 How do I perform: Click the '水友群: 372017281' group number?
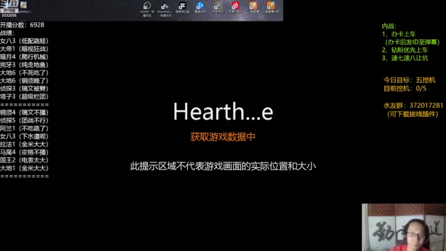point(413,105)
